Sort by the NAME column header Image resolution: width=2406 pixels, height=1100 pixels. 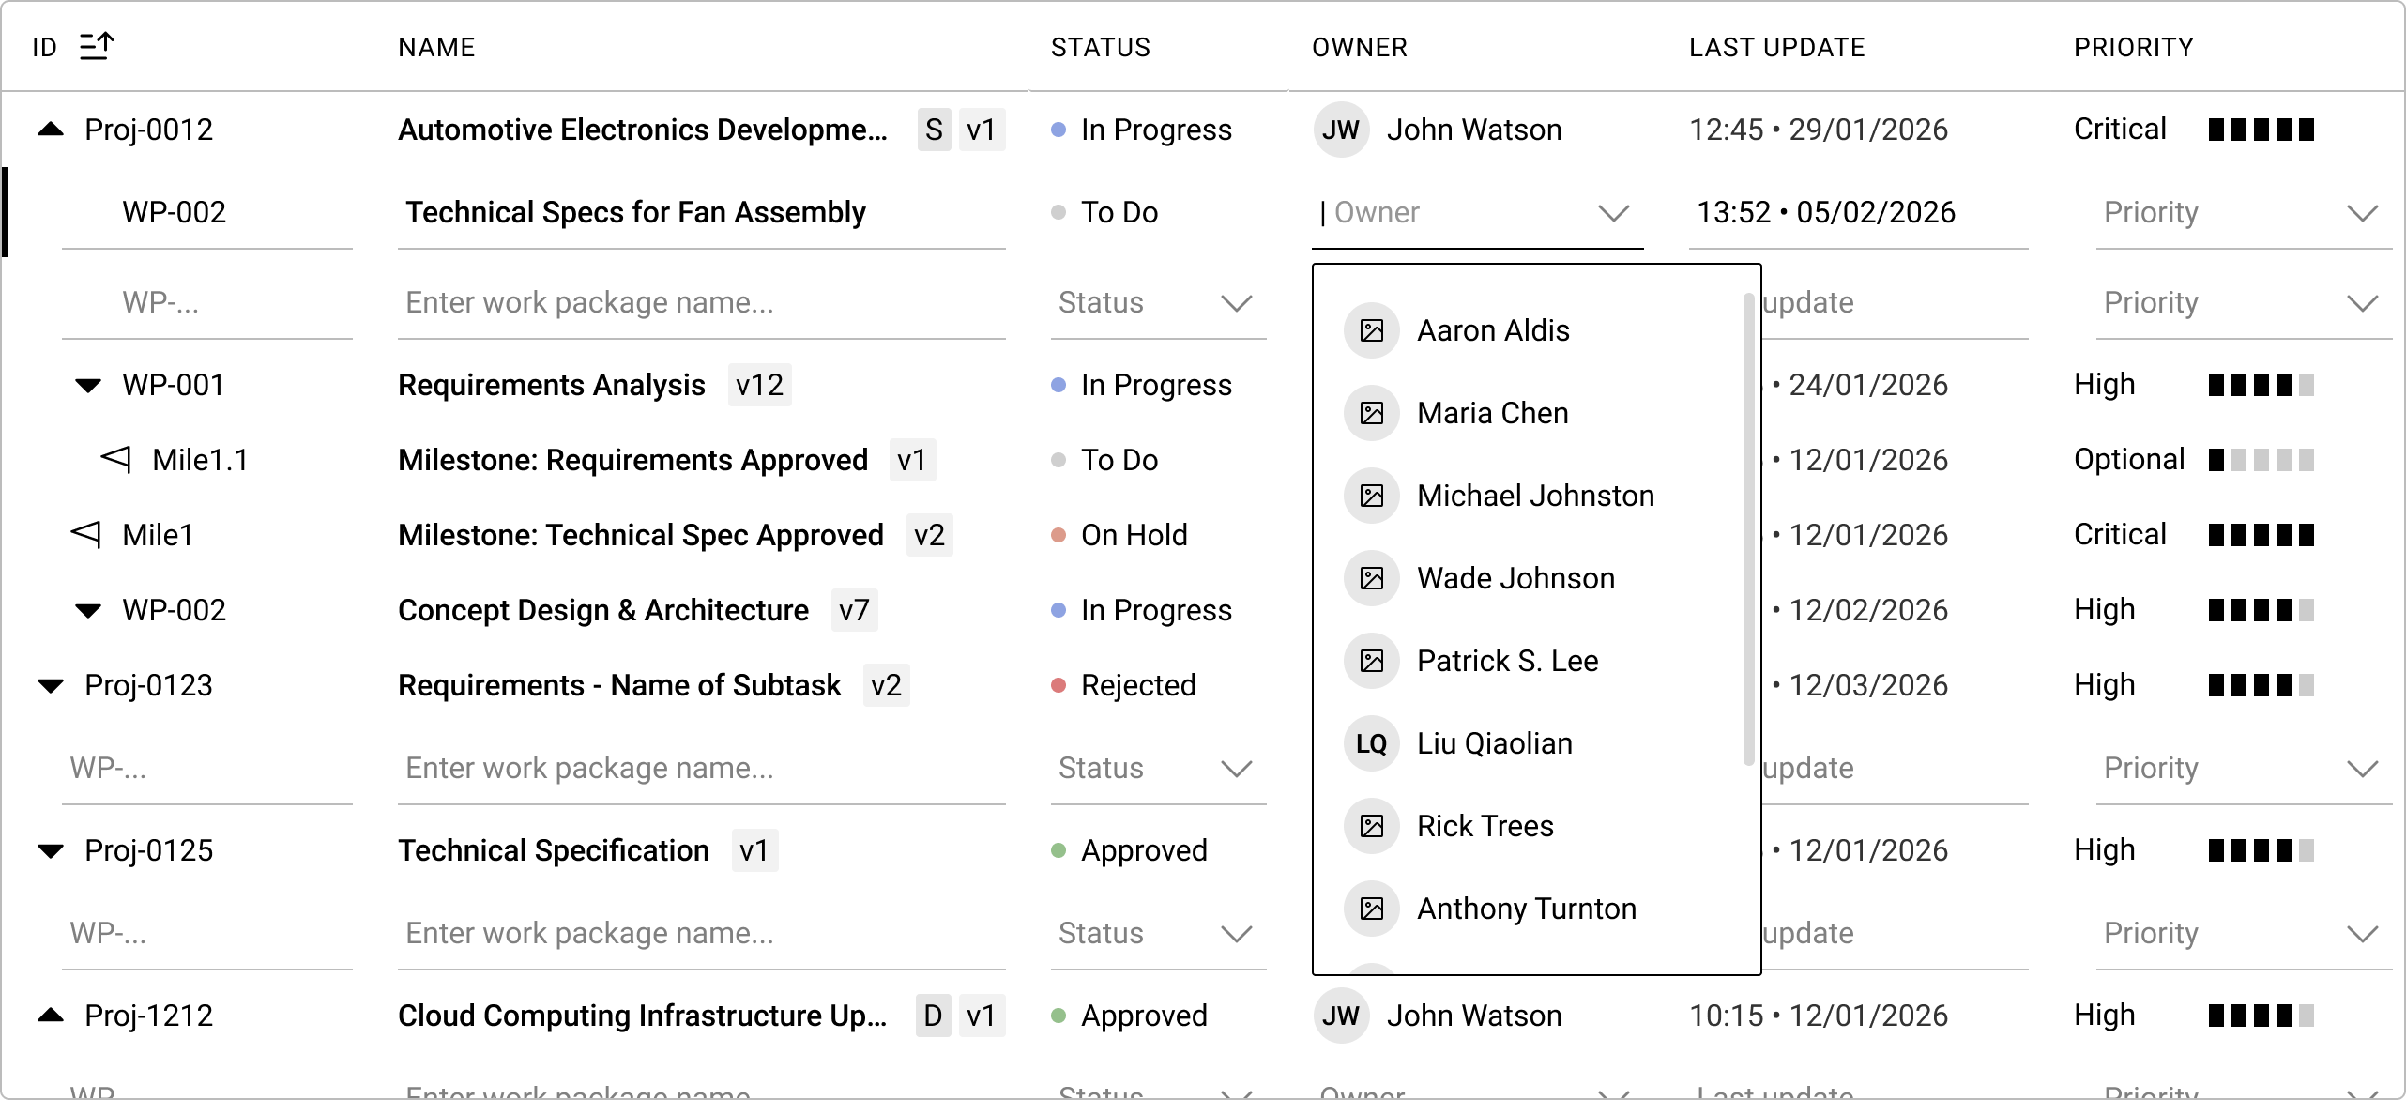(x=436, y=46)
